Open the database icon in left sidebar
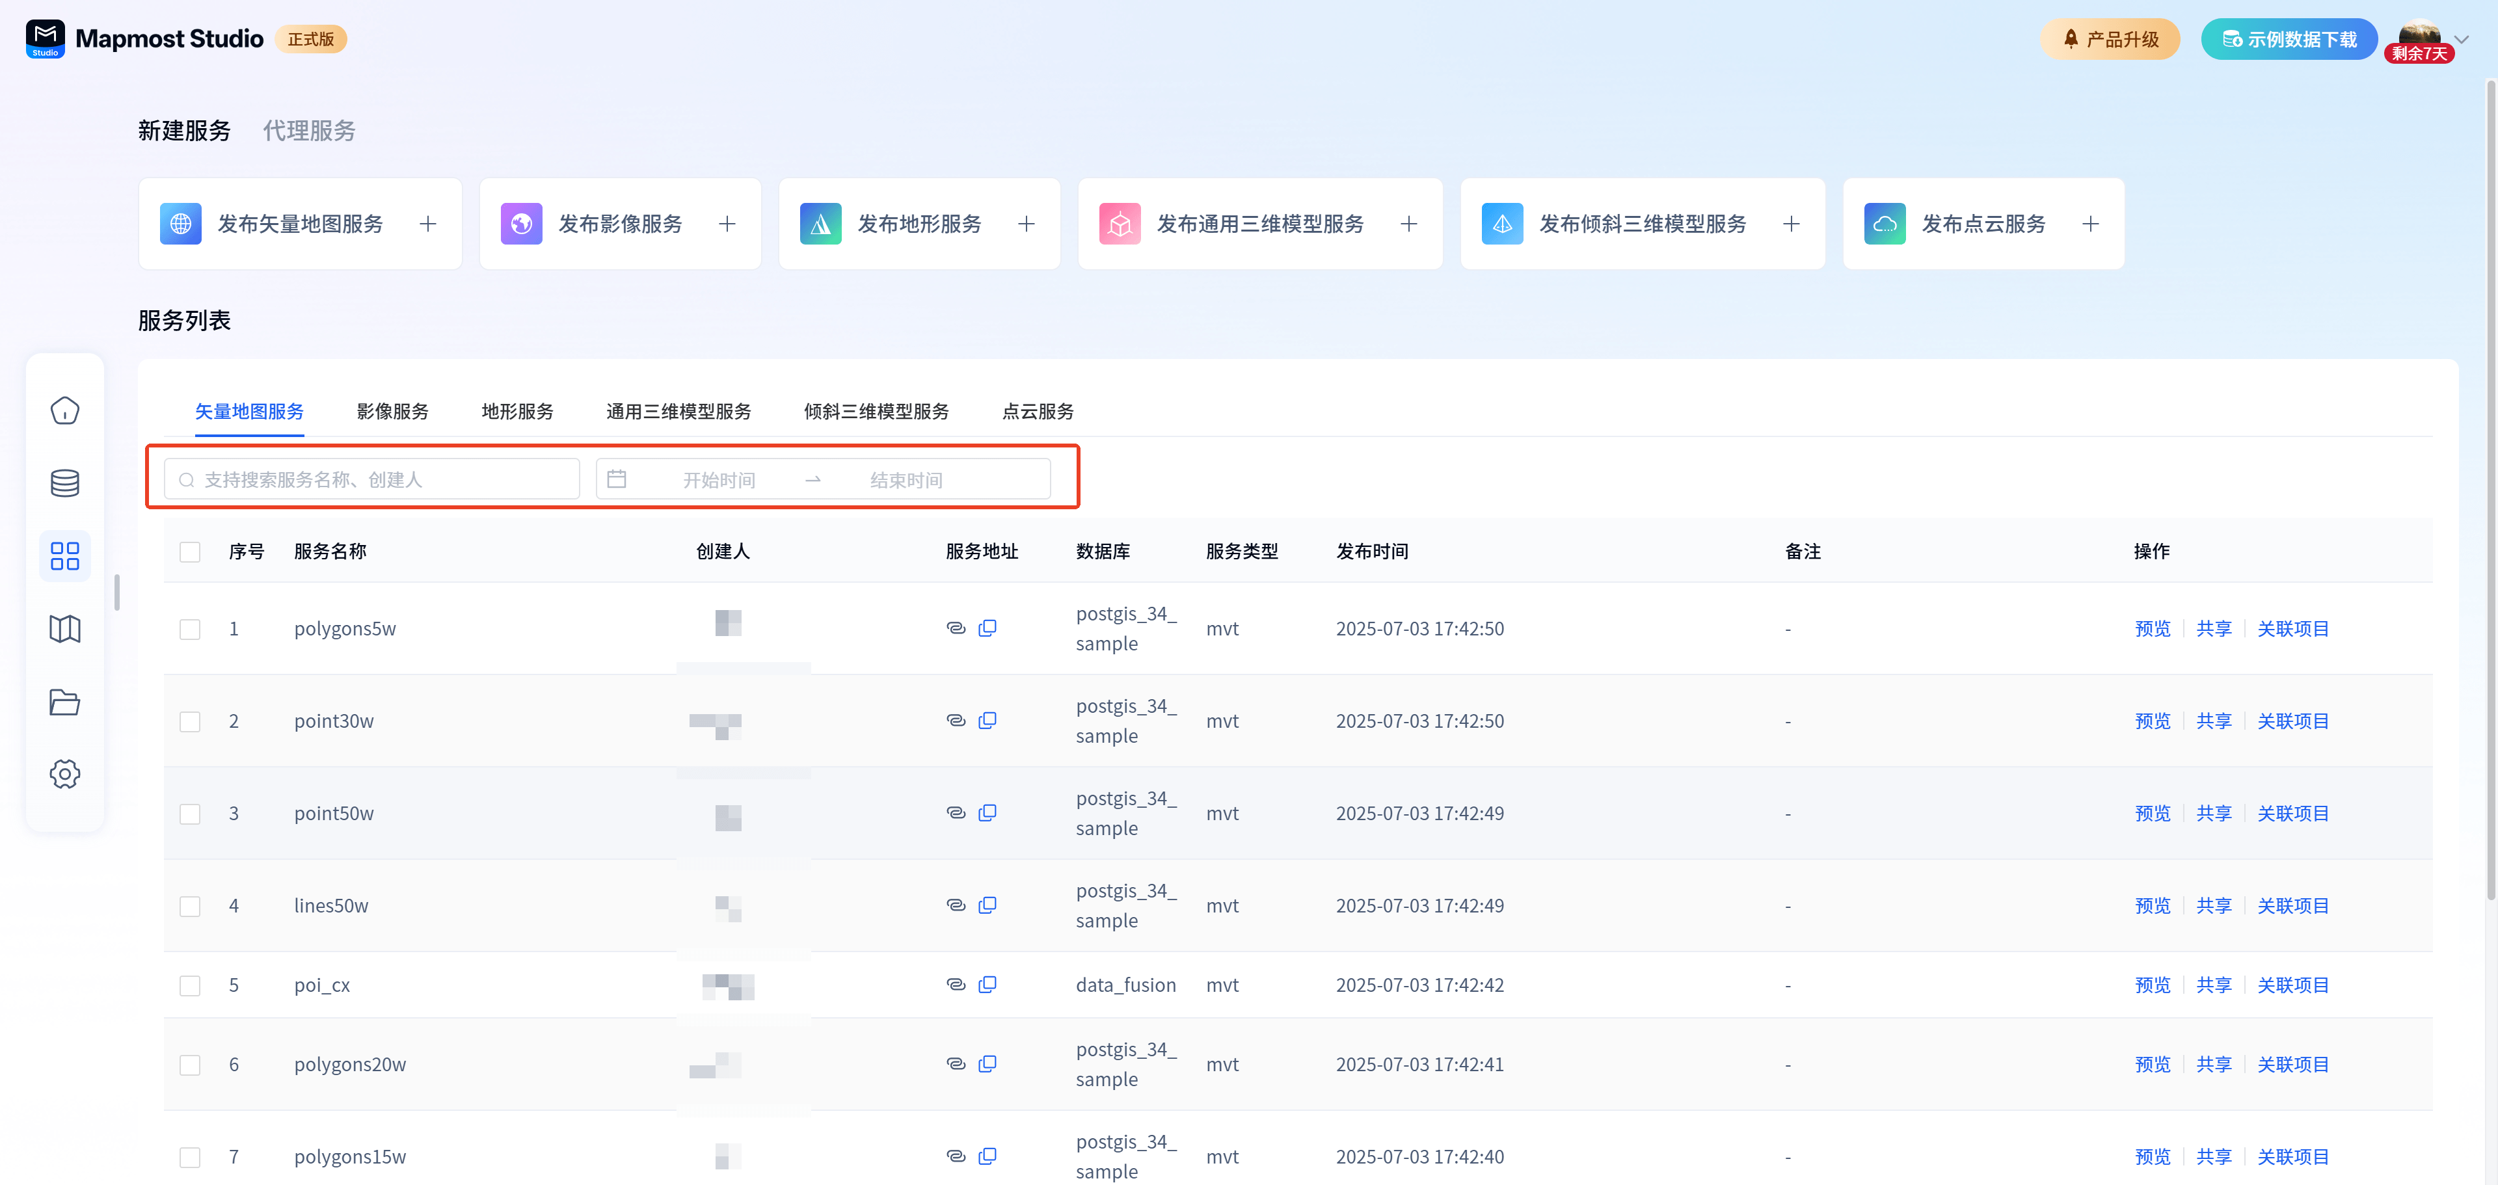Image resolution: width=2498 pixels, height=1185 pixels. tap(65, 483)
